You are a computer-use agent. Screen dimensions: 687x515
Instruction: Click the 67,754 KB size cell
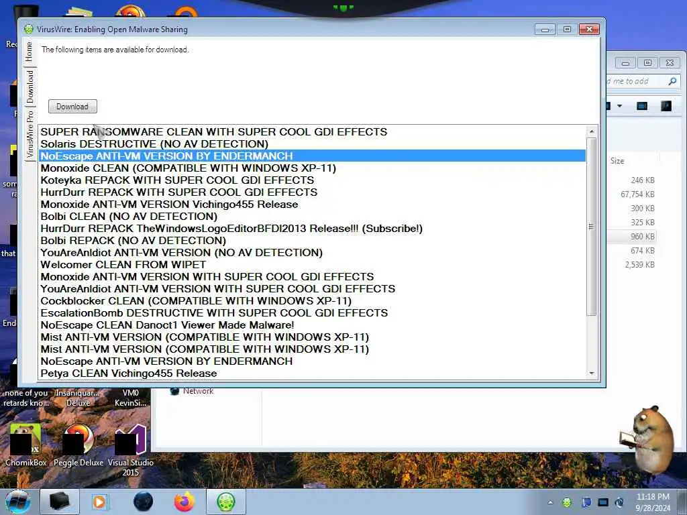637,194
